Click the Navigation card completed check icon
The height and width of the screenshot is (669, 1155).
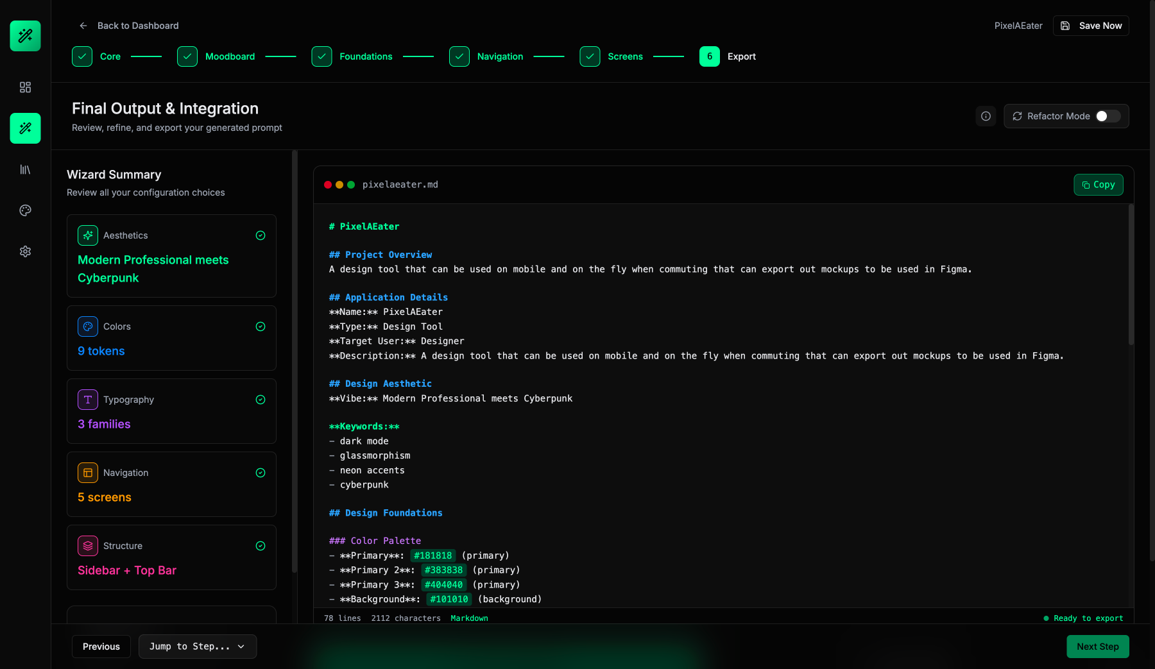pyautogui.click(x=261, y=473)
